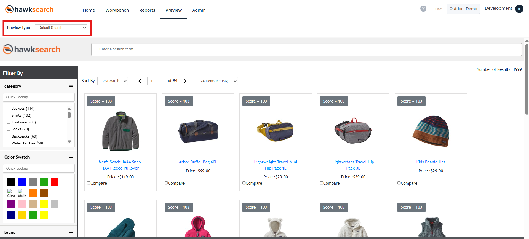529x239 pixels.
Task: Check the Jackets category filter
Action: click(9, 109)
